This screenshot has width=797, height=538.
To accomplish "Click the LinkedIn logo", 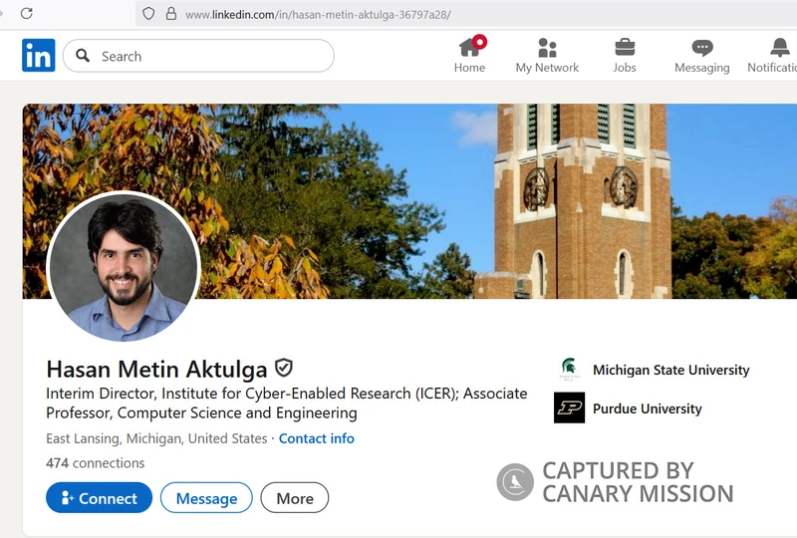I will (39, 56).
